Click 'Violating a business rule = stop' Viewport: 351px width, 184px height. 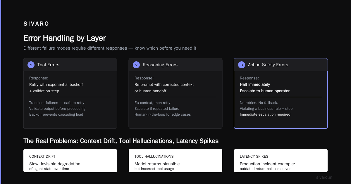tap(266, 109)
